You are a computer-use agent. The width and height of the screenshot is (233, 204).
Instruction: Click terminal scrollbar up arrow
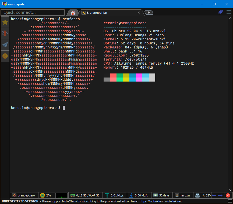coord(230,19)
